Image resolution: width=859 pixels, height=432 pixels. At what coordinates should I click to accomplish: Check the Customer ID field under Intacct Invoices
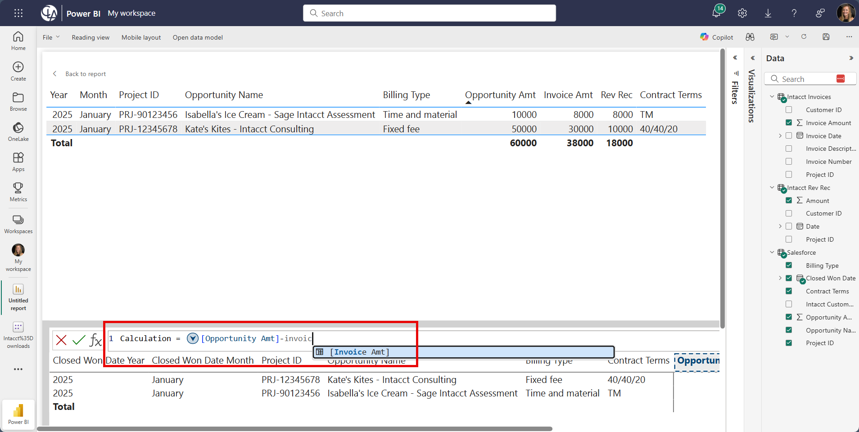tap(789, 110)
